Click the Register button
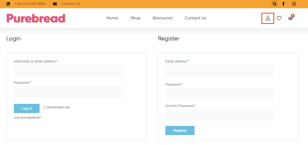 pyautogui.click(x=180, y=130)
